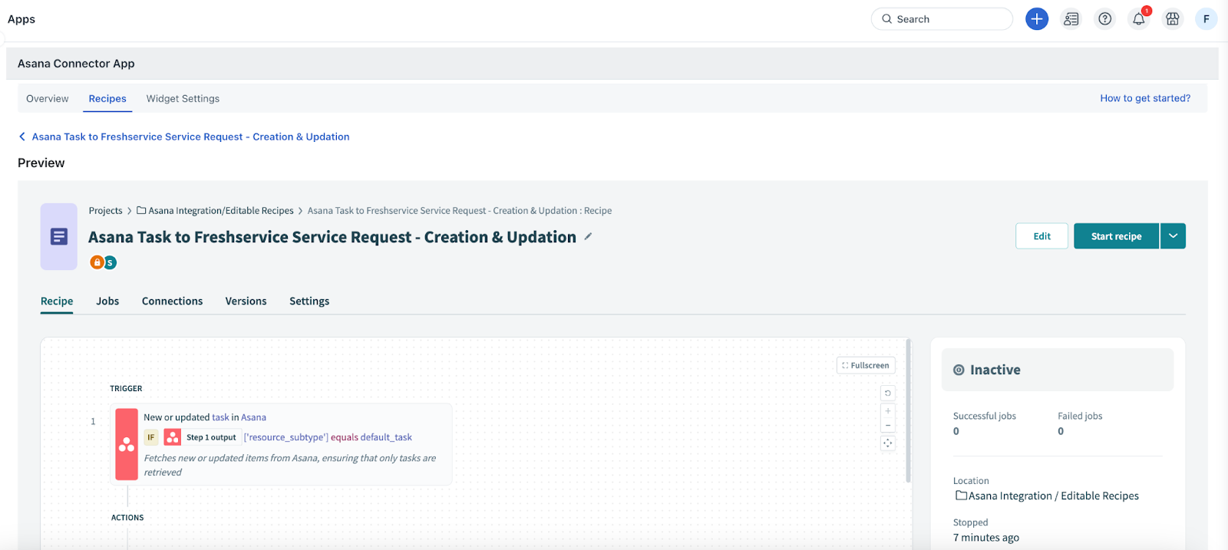Viewport: 1228px width, 550px height.
Task: Click in the Search field
Action: pos(942,19)
